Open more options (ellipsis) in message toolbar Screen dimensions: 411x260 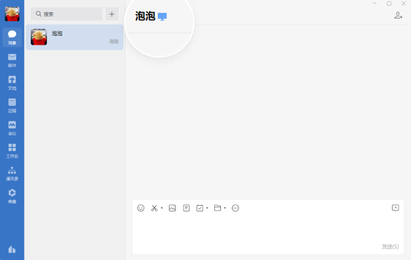tap(235, 208)
